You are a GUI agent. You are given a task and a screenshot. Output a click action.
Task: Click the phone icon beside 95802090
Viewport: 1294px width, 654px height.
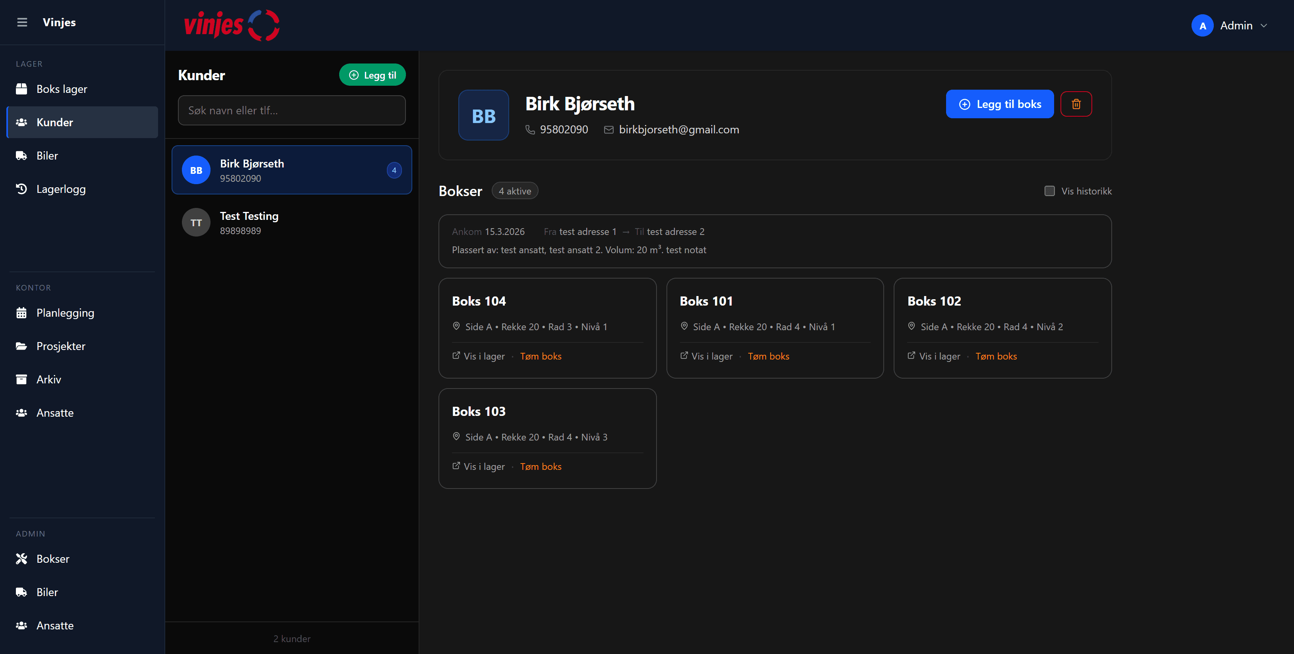coord(530,129)
